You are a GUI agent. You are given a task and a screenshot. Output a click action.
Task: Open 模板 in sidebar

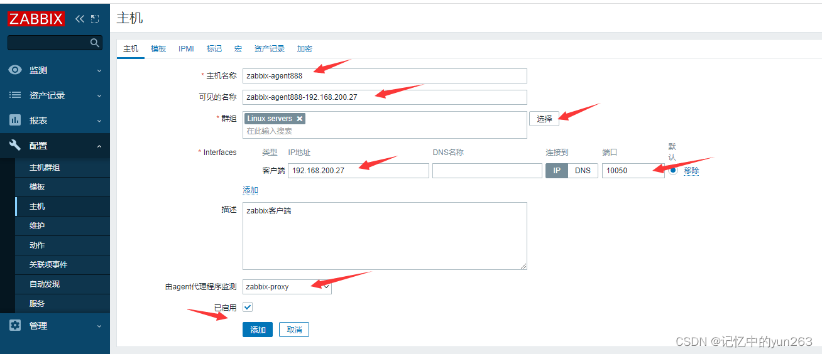pos(62,187)
